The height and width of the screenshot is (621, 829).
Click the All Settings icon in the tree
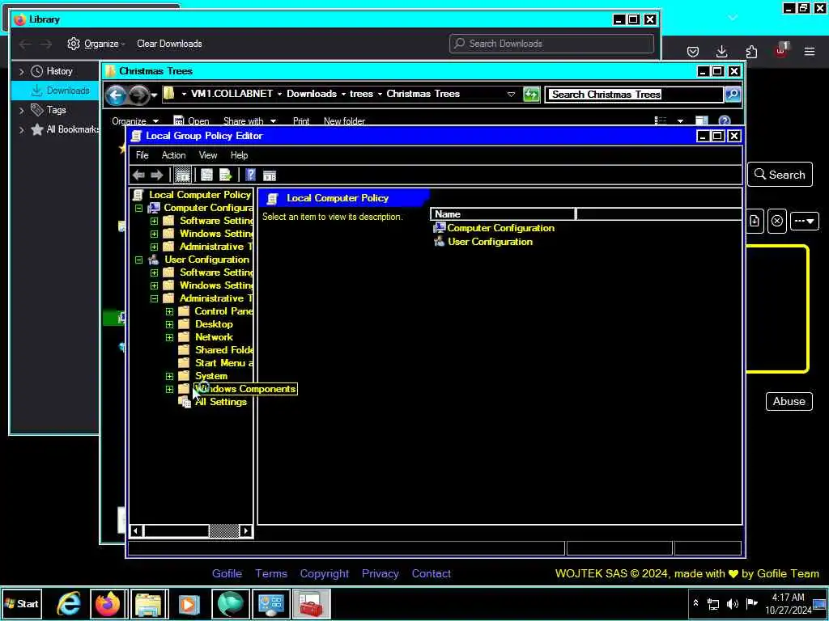coord(185,402)
